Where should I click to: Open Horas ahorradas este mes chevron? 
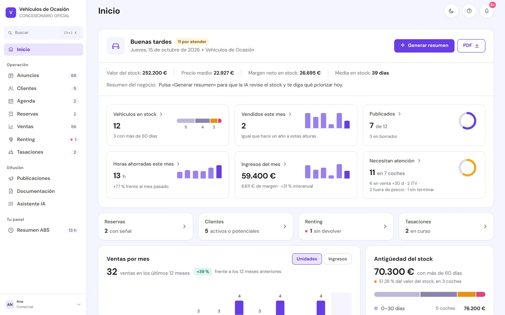(x=178, y=164)
